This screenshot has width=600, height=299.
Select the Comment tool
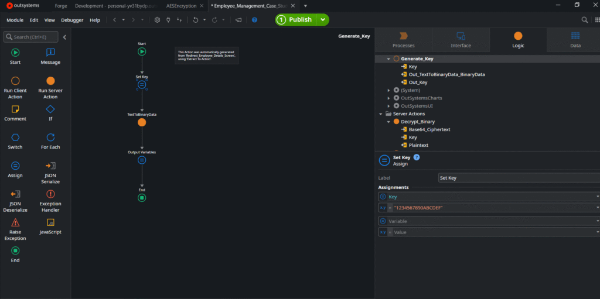[15, 113]
